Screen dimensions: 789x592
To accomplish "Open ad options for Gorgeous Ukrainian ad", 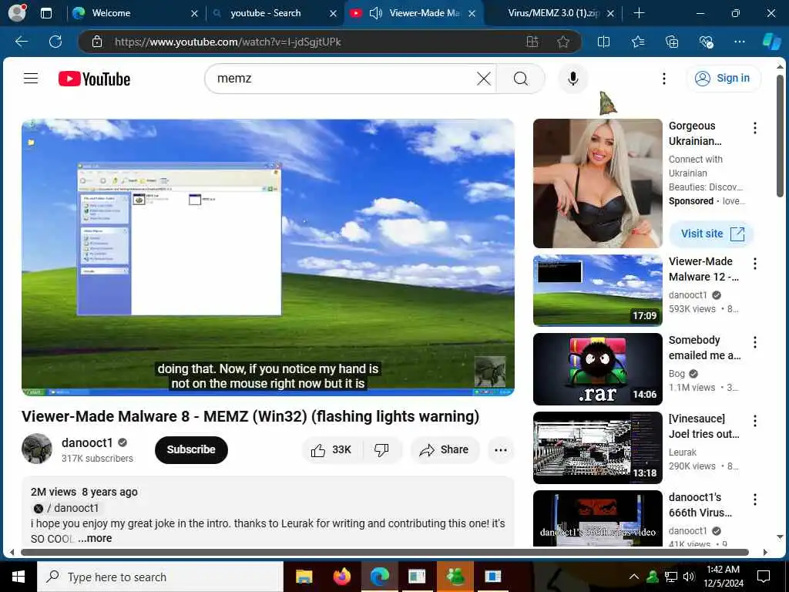I will pos(755,128).
